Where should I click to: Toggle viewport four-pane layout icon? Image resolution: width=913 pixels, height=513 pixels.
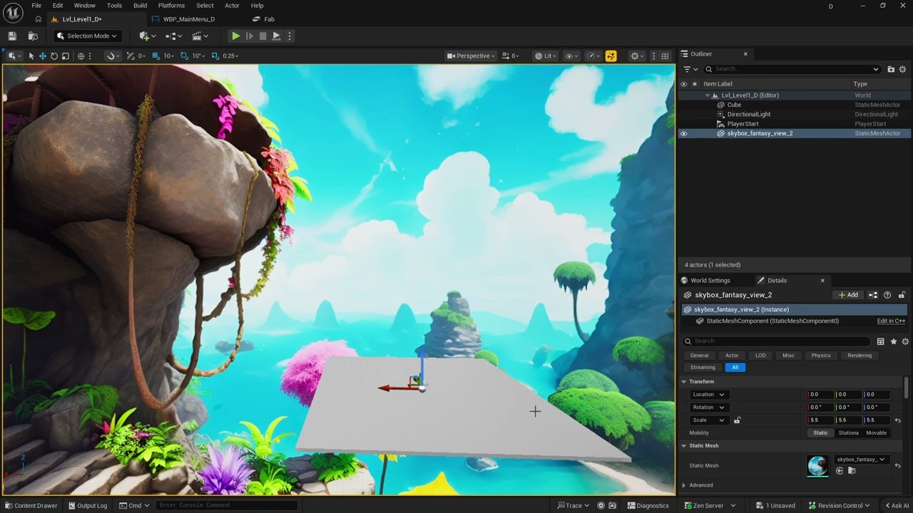(665, 56)
